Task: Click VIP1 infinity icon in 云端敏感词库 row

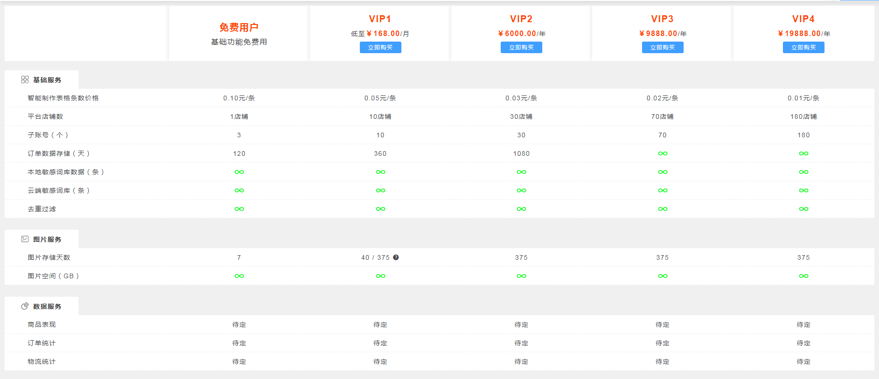Action: tap(380, 190)
